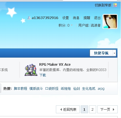Open the RPG Maker VX Ace title

point(55,65)
